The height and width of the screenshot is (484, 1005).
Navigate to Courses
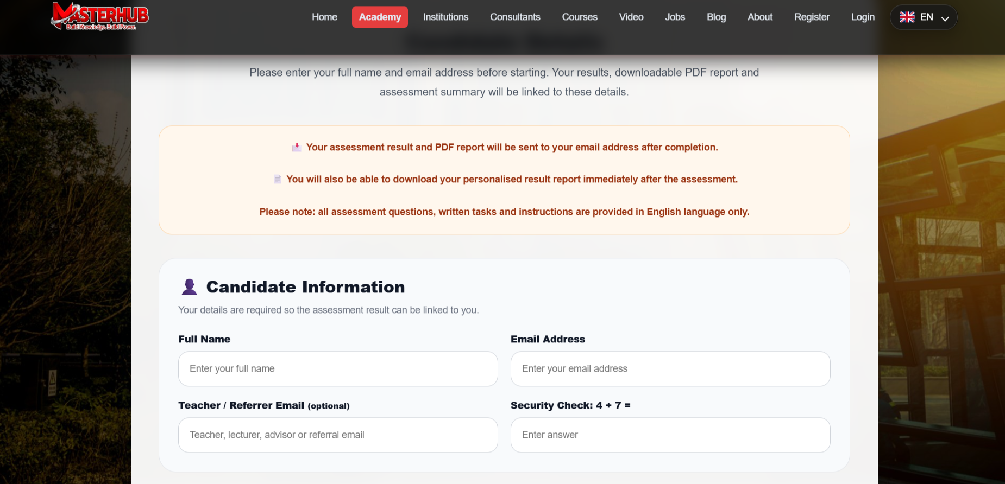pos(580,17)
